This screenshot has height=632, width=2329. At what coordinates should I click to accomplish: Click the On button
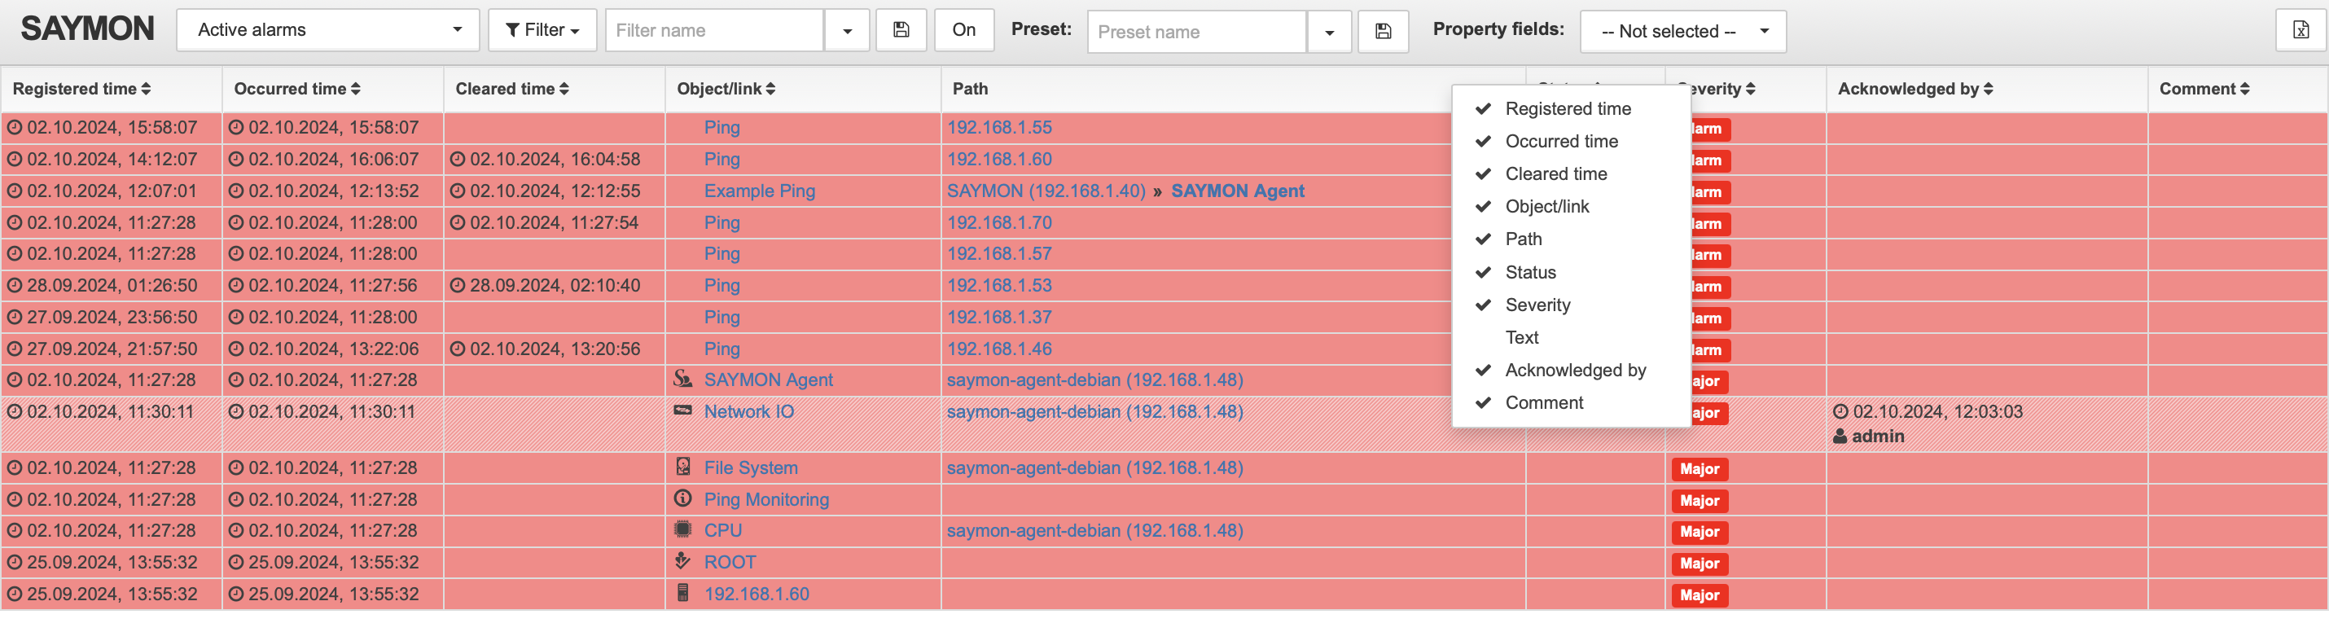coord(964,31)
